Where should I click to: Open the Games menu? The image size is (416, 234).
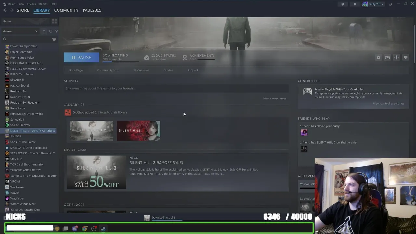pyautogui.click(x=43, y=4)
